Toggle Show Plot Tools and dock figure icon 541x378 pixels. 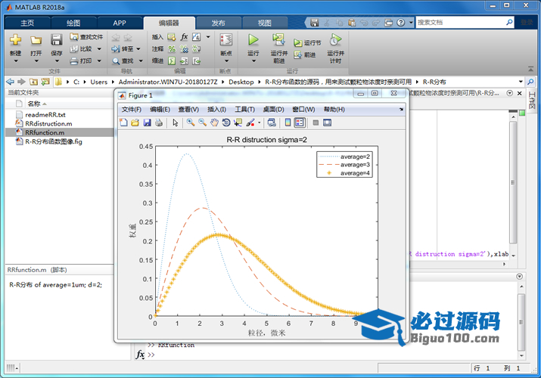[327, 122]
